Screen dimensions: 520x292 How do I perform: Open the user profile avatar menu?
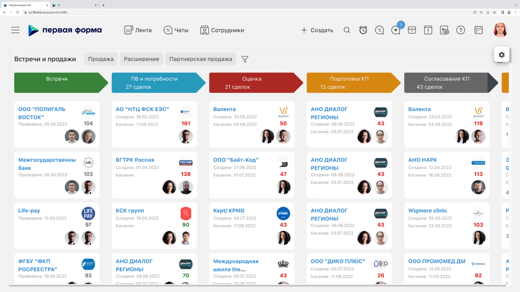500,30
